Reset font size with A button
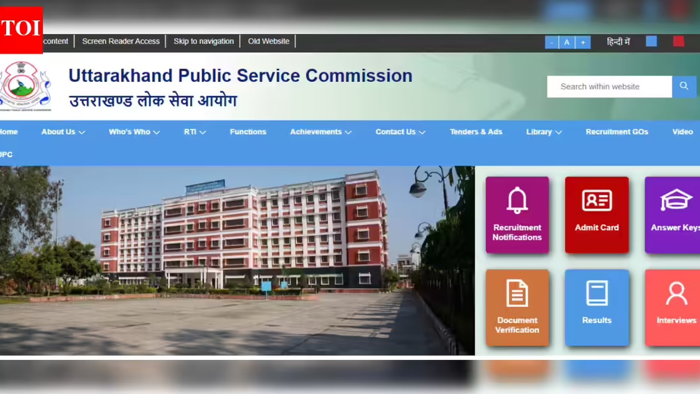This screenshot has width=700, height=394. [x=567, y=42]
